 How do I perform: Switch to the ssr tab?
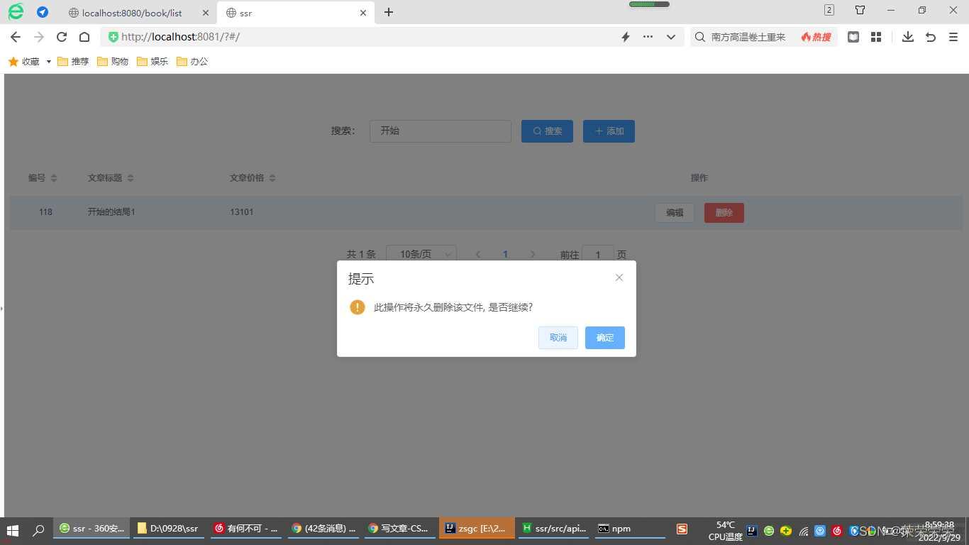click(297, 13)
